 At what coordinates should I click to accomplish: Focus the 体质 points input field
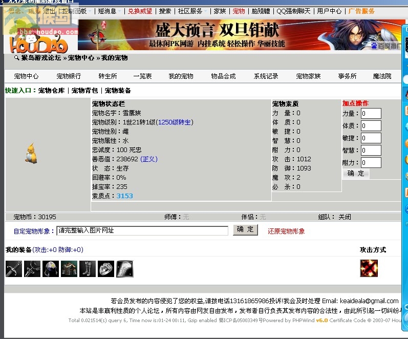point(371,126)
